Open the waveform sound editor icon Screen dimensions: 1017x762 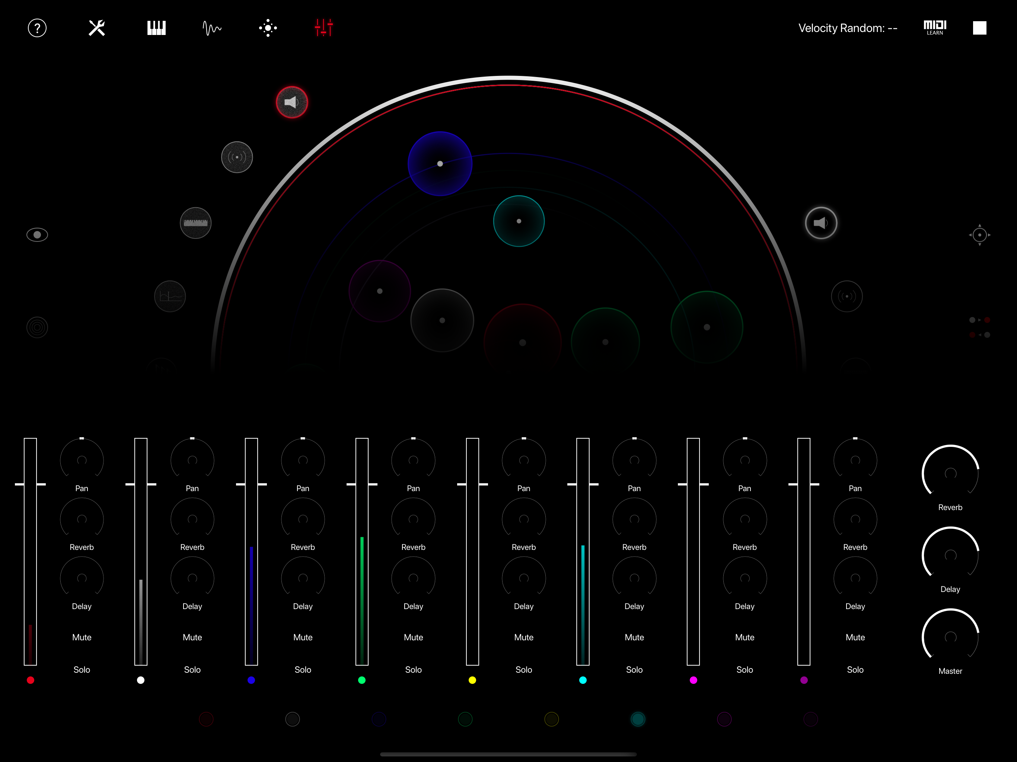[x=211, y=28]
